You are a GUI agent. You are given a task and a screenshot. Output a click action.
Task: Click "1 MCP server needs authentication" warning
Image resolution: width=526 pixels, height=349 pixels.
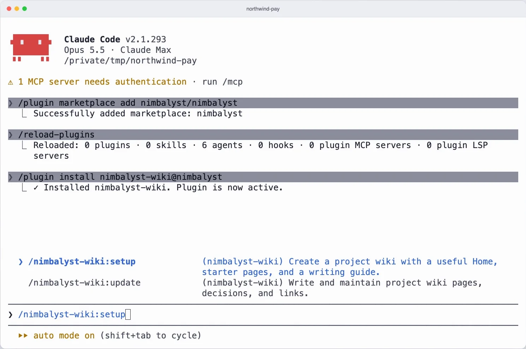tap(102, 82)
